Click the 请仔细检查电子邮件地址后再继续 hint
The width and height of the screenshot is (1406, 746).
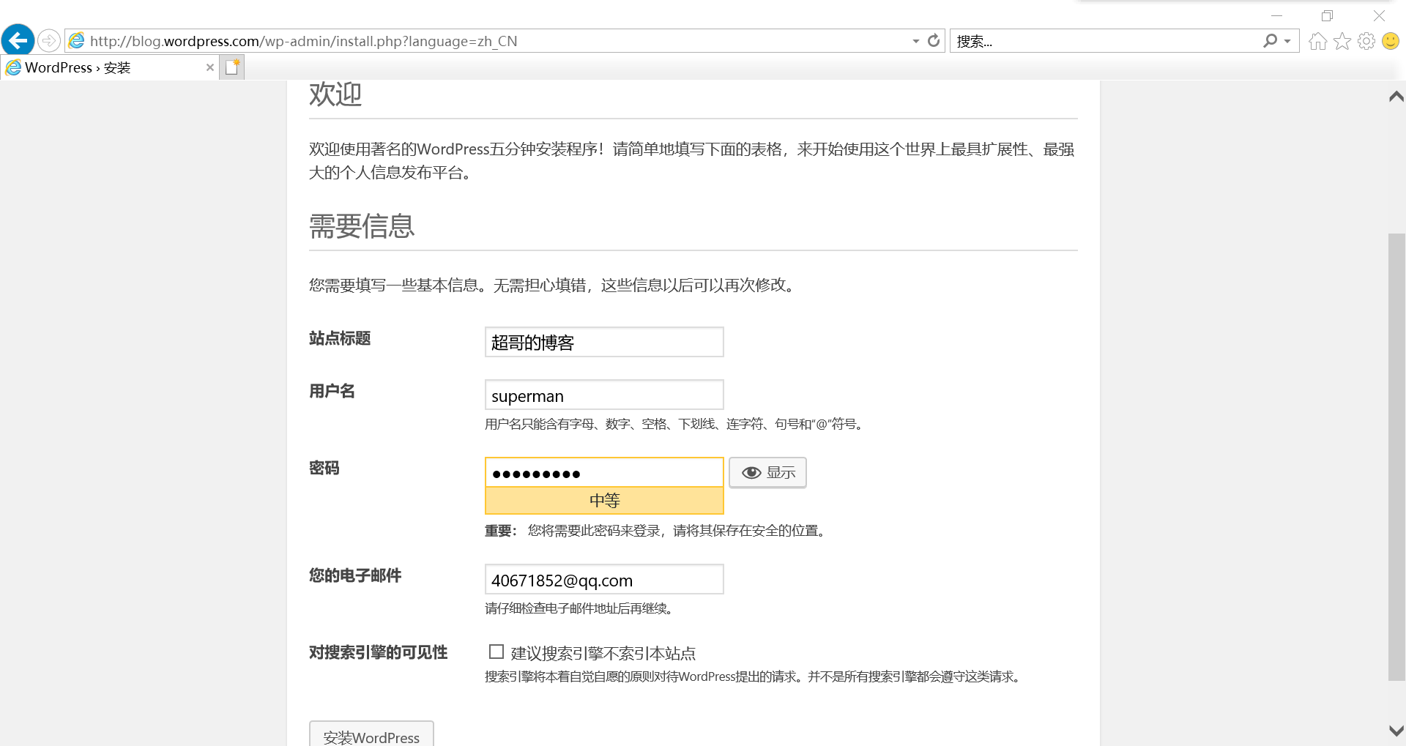pyautogui.click(x=579, y=608)
